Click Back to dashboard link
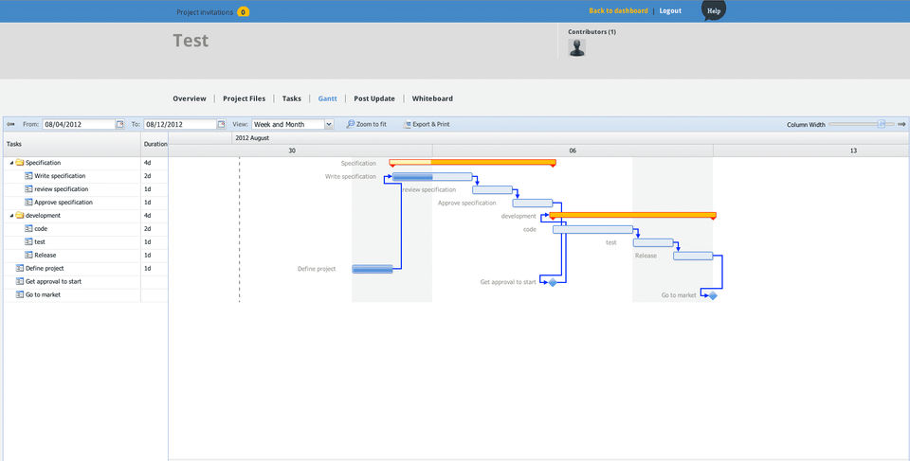Image resolution: width=910 pixels, height=461 pixels. point(618,11)
